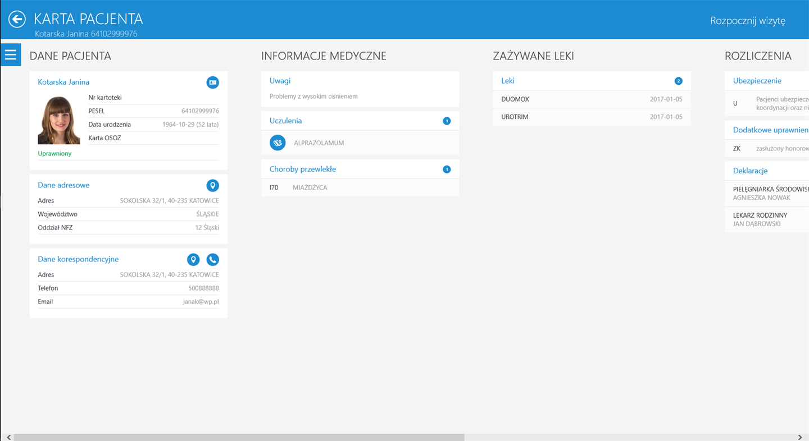Click the count badge next to Choroby przewlekłe

447,169
